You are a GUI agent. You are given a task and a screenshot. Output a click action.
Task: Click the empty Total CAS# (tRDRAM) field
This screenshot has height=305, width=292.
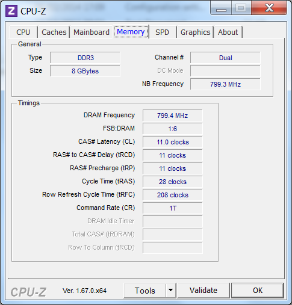tap(173, 235)
